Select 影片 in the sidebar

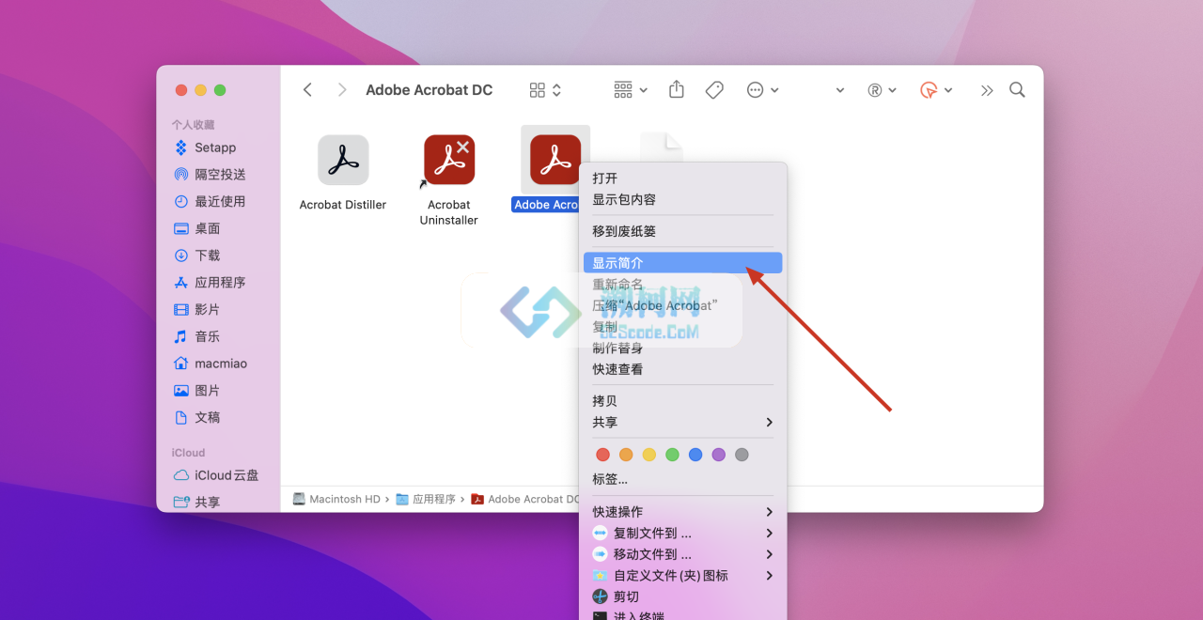tap(197, 309)
